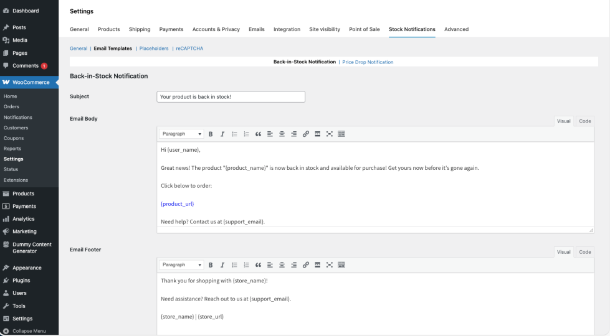
Task: Open the Point of Sale tab
Action: [364, 29]
